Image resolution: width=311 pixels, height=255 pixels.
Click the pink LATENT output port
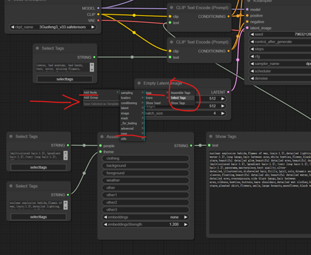click(x=228, y=92)
